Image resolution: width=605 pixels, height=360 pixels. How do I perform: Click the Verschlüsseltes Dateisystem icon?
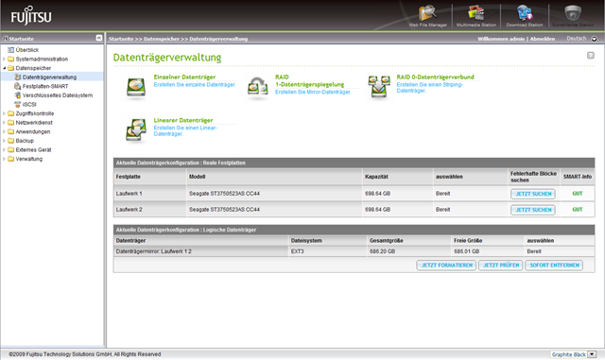click(x=17, y=95)
